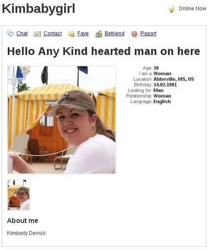Click the Befriend people icon
Image resolution: width=211 pixels, height=250 pixels.
click(x=98, y=34)
